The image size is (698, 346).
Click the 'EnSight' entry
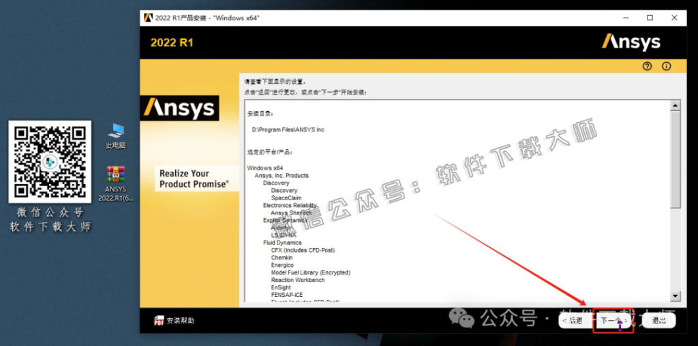281,287
